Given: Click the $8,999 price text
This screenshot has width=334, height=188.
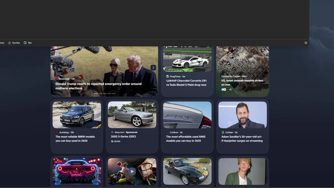Looking at the screenshot, I should [117, 141].
